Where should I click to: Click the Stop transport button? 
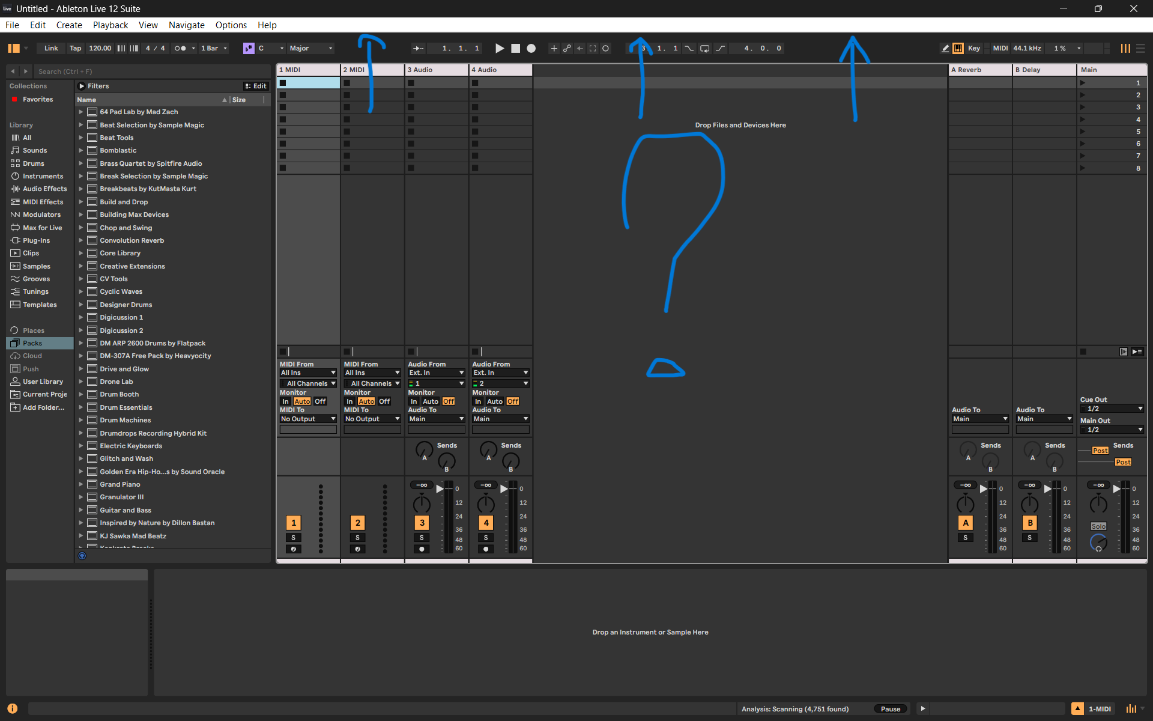(515, 48)
